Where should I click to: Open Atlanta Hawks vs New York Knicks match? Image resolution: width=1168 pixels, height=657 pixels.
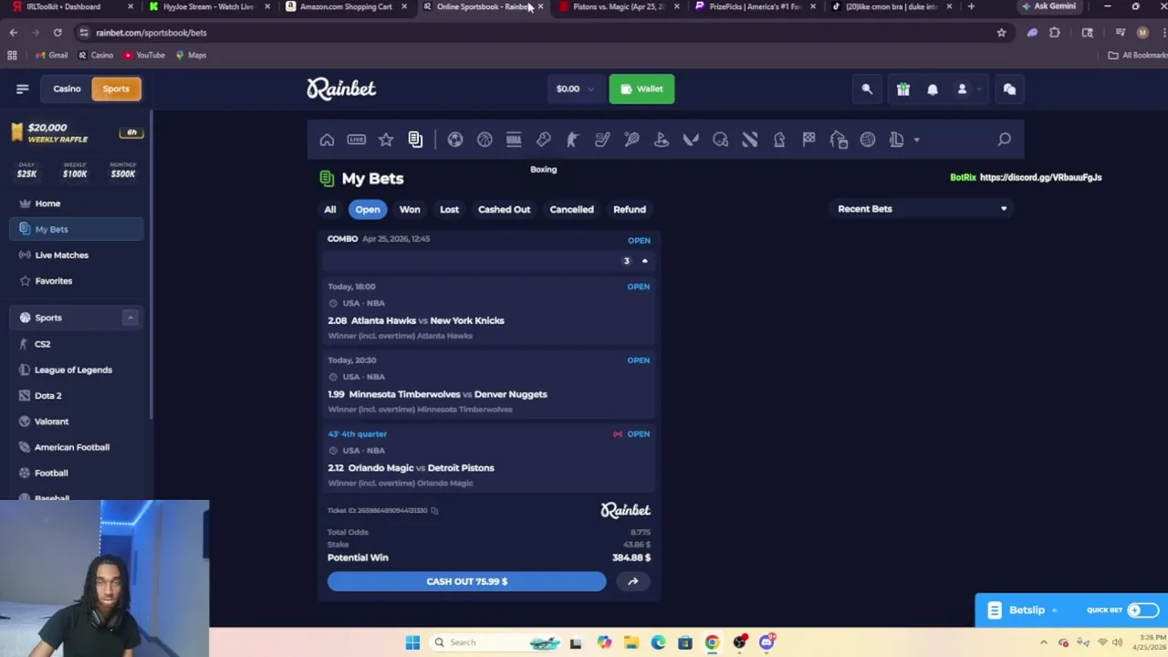(416, 320)
